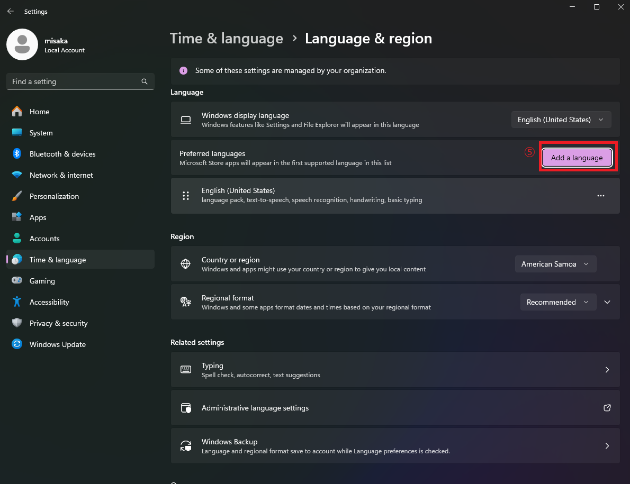Click the Accounts person icon
Image resolution: width=630 pixels, height=484 pixels.
[x=17, y=239]
